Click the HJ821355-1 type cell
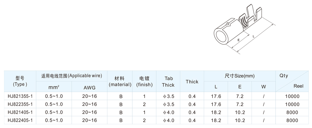312x128 pixels. click(x=20, y=96)
